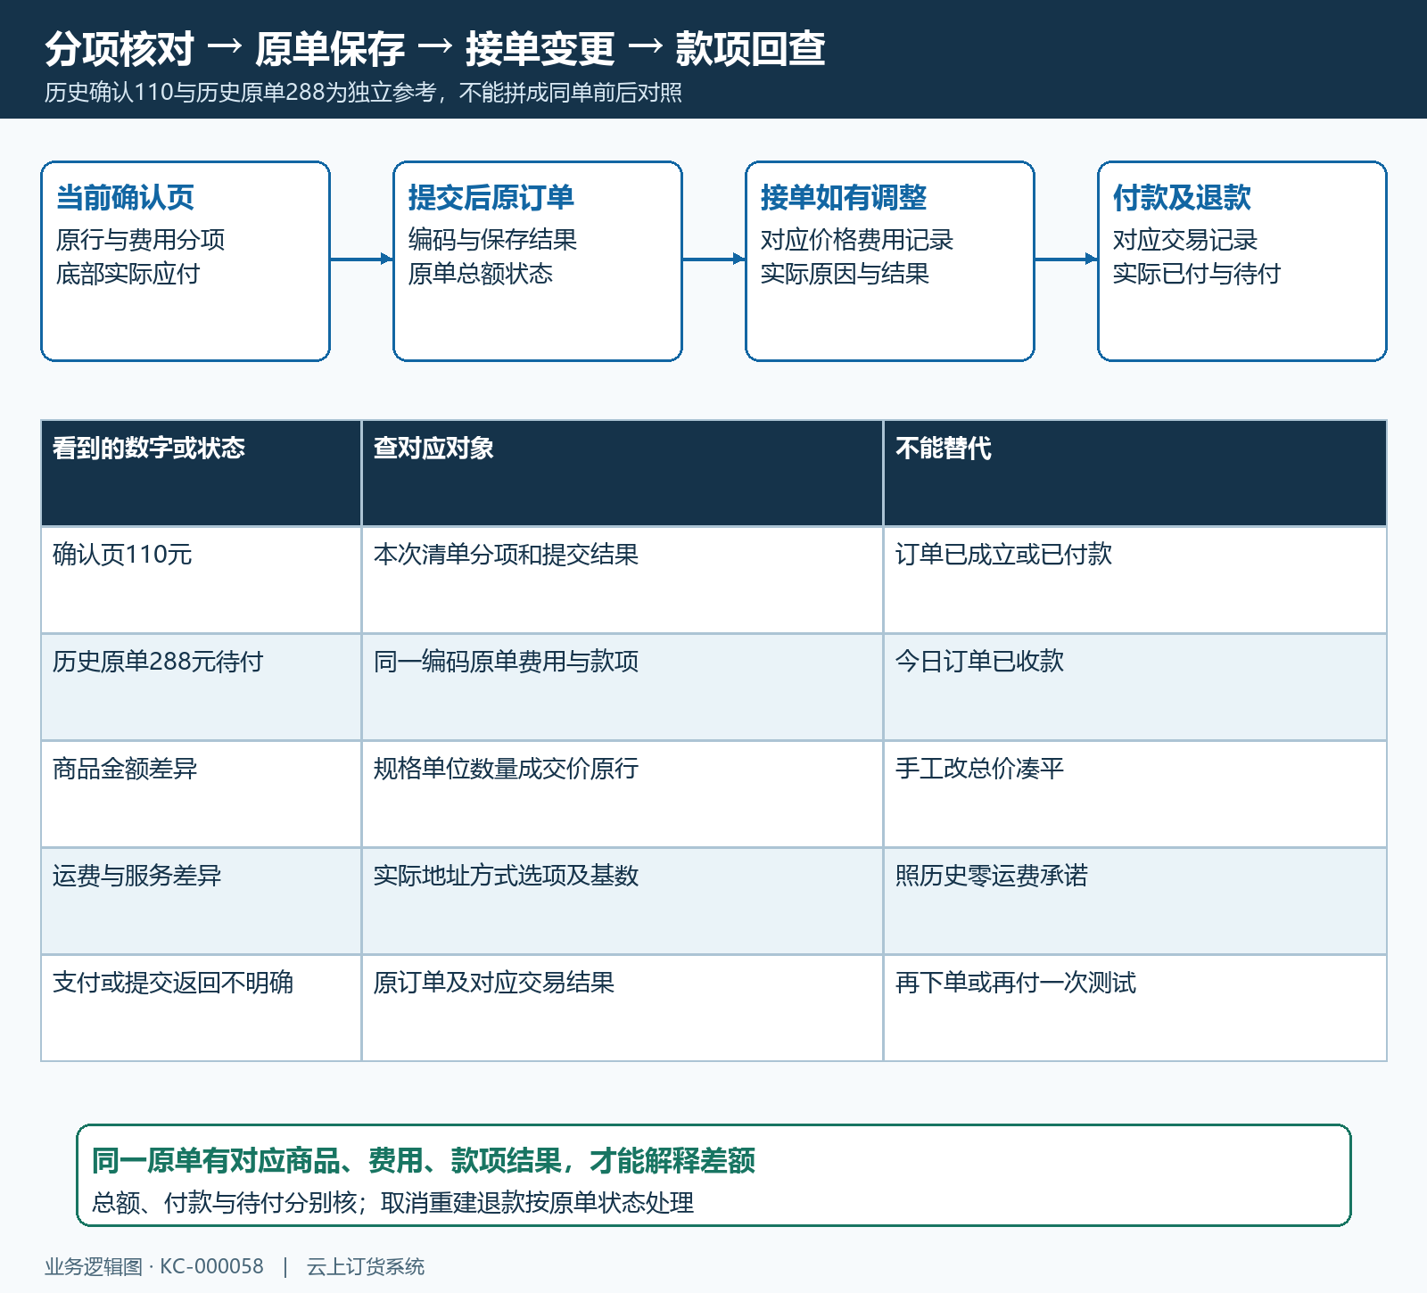Click the text 实际原因与结果
The height and width of the screenshot is (1293, 1427).
[845, 274]
